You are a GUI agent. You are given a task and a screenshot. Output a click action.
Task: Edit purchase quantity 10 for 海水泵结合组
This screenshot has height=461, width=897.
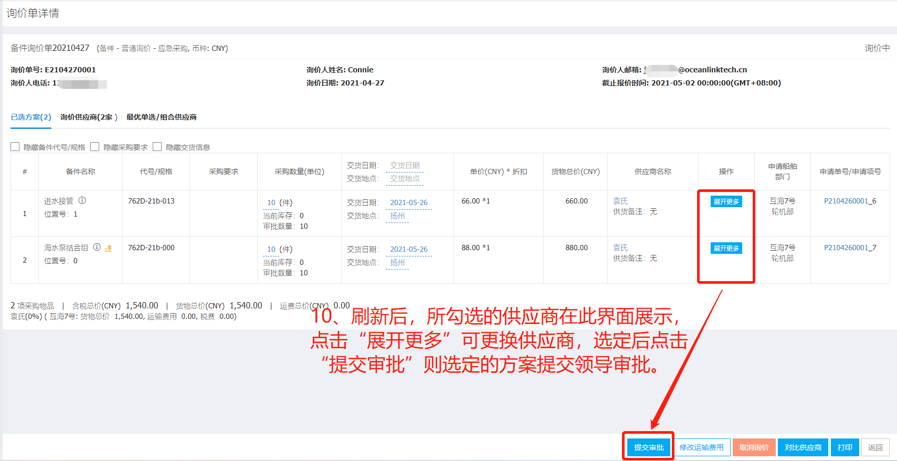[271, 249]
